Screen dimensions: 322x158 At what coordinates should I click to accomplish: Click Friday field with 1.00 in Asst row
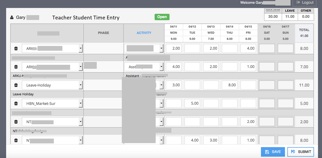click(x=248, y=67)
